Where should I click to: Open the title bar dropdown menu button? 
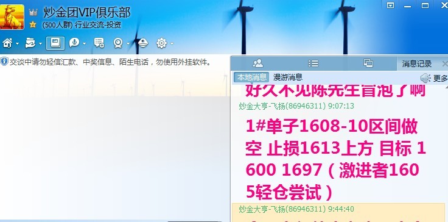click(x=391, y=5)
